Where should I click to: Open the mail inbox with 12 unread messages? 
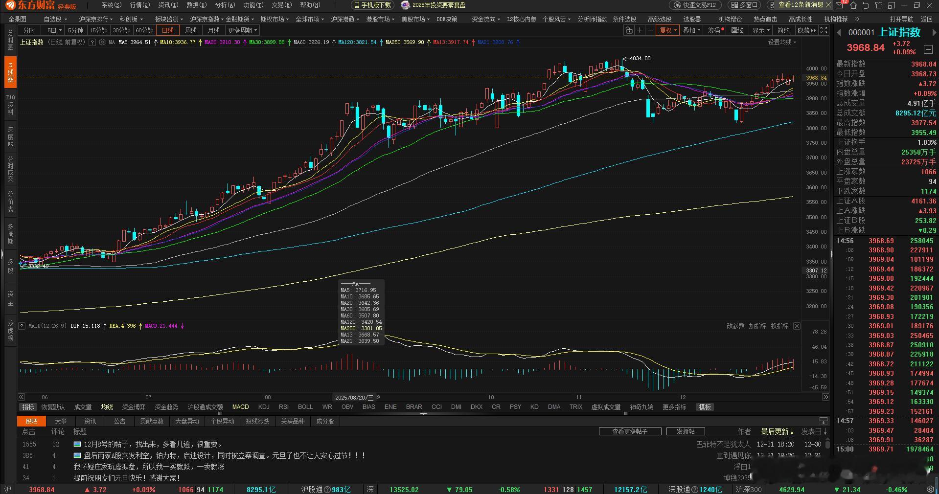tap(840, 5)
